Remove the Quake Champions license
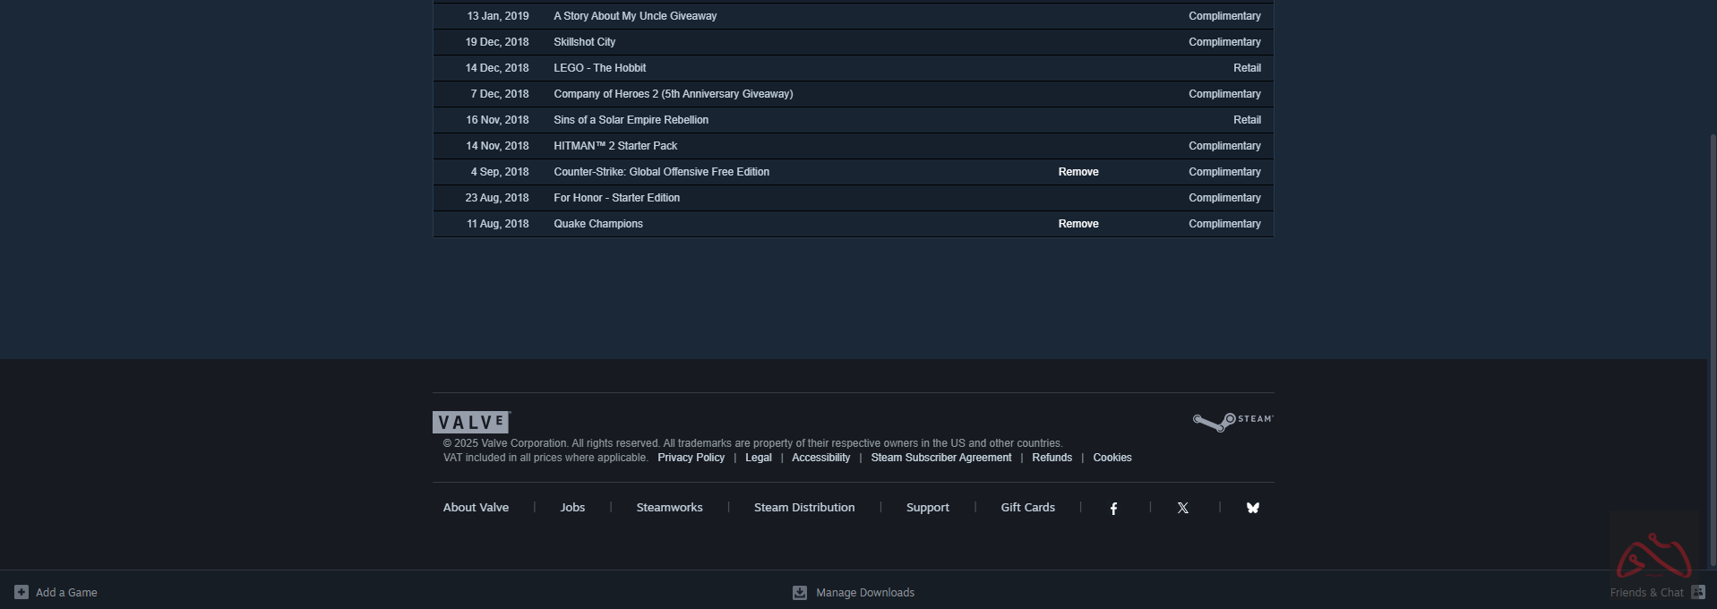This screenshot has width=1717, height=609. coord(1077,224)
